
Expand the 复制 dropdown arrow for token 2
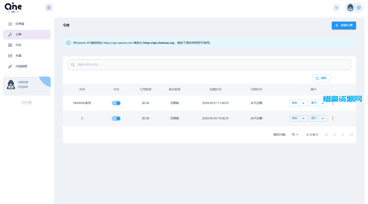(x=303, y=118)
